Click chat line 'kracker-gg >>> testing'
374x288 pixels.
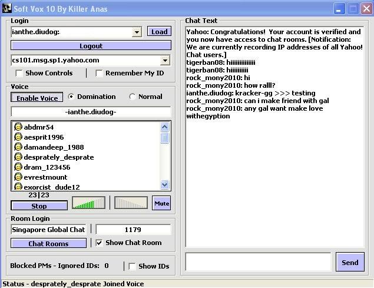point(251,93)
